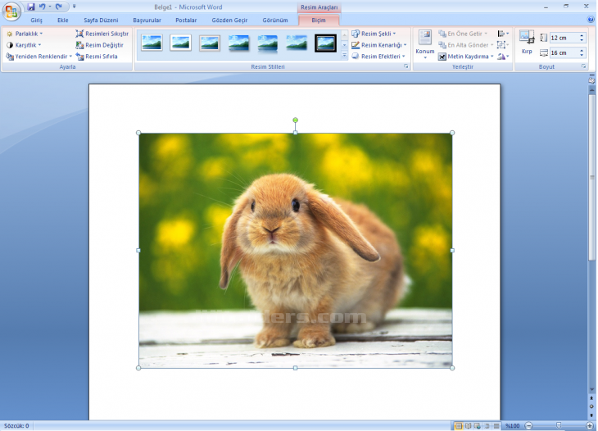Click the picture styles gallery down arrow

[344, 45]
